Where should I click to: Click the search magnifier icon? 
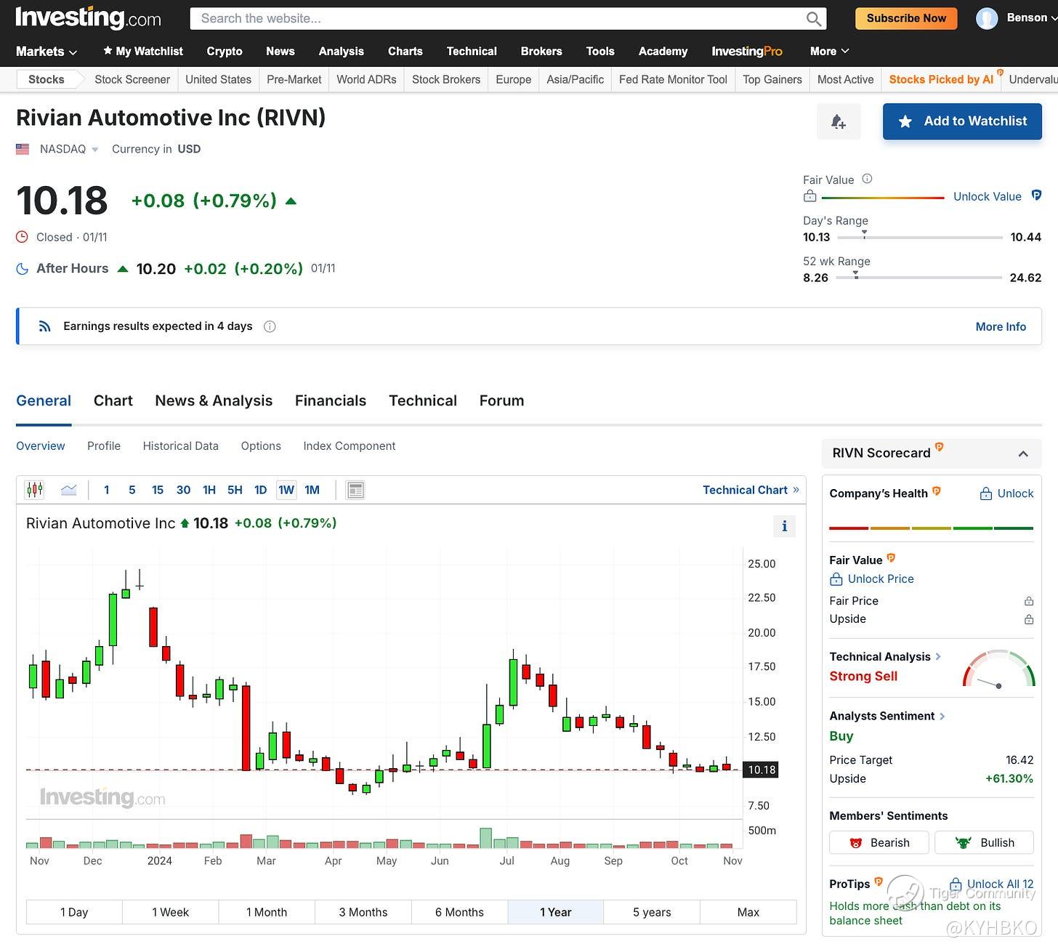[813, 19]
